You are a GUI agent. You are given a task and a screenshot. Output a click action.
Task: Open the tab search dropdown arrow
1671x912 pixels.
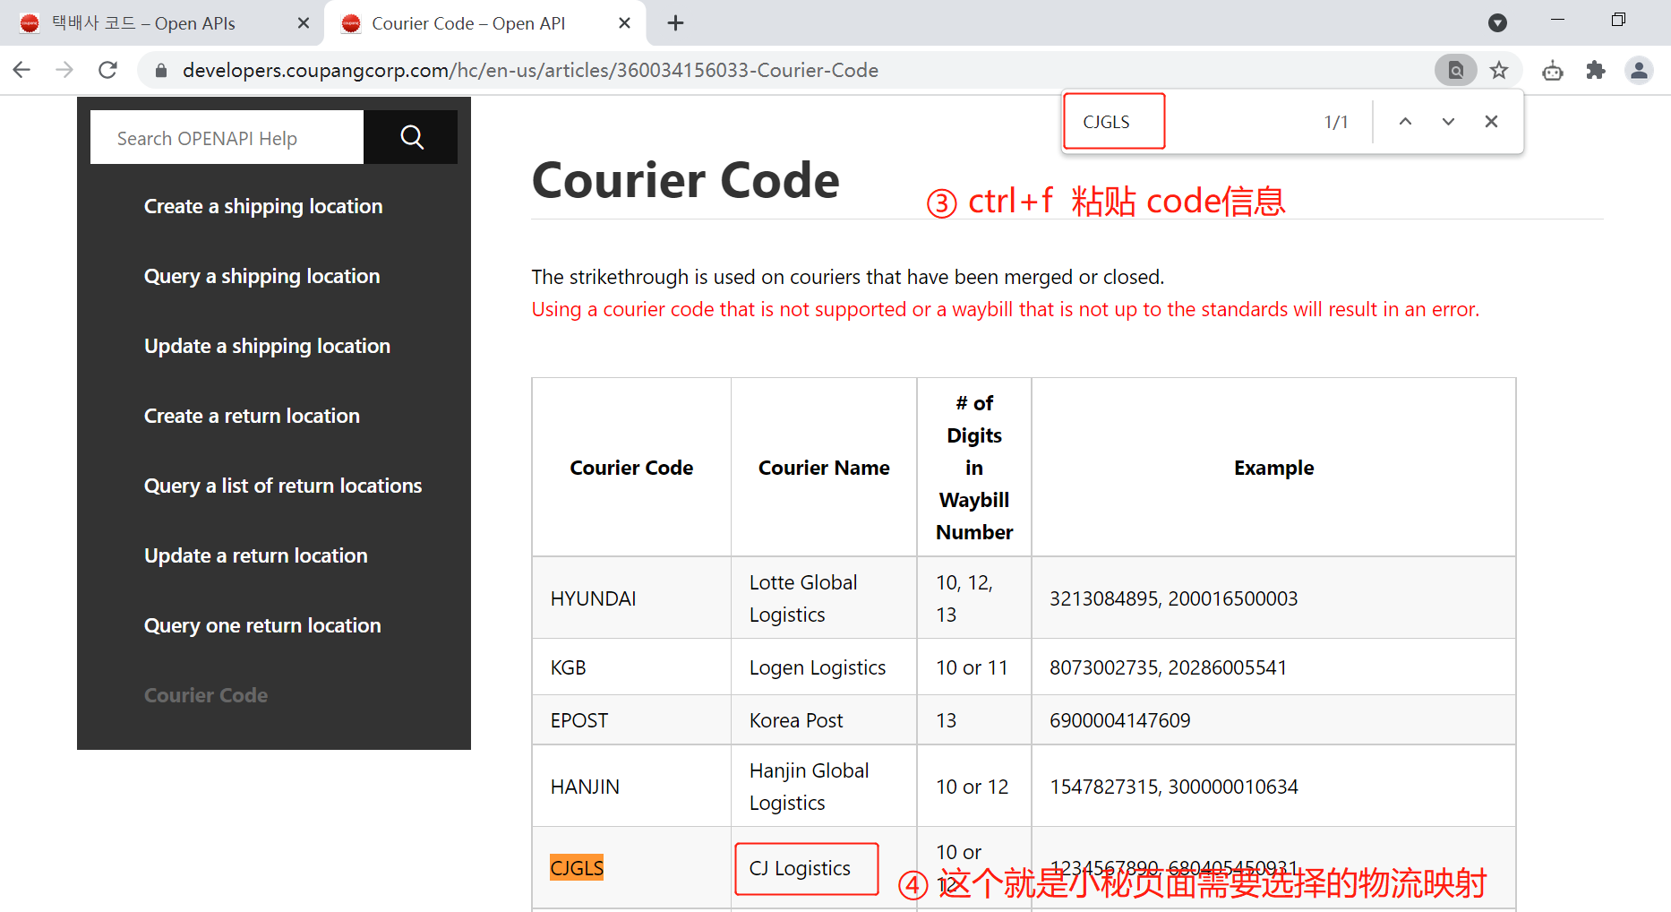[x=1497, y=23]
